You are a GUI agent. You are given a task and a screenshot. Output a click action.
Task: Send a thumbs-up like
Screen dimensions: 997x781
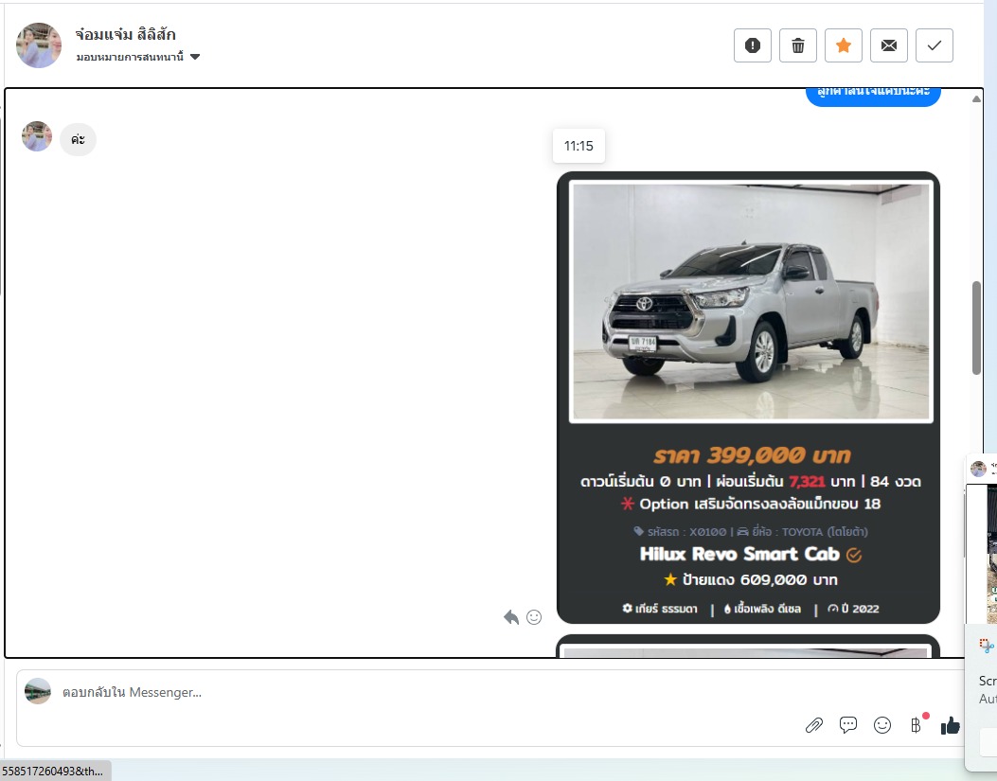tap(950, 725)
